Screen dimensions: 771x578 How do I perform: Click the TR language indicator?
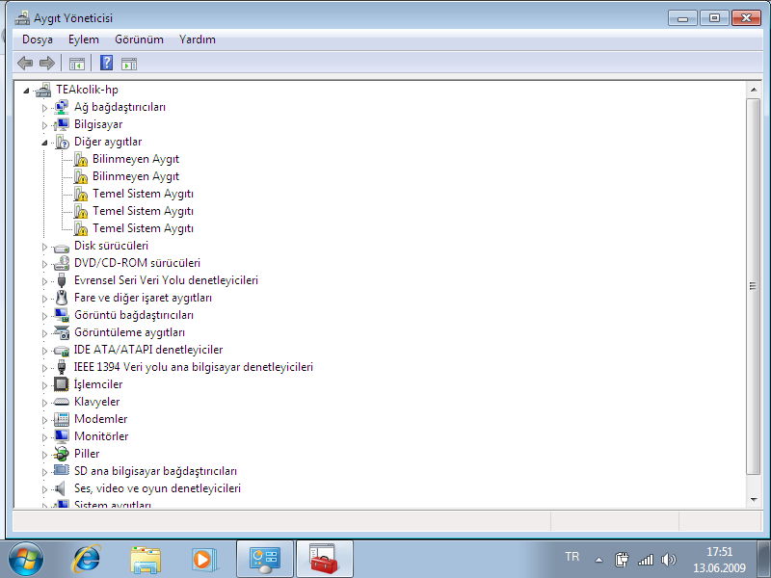tap(572, 557)
